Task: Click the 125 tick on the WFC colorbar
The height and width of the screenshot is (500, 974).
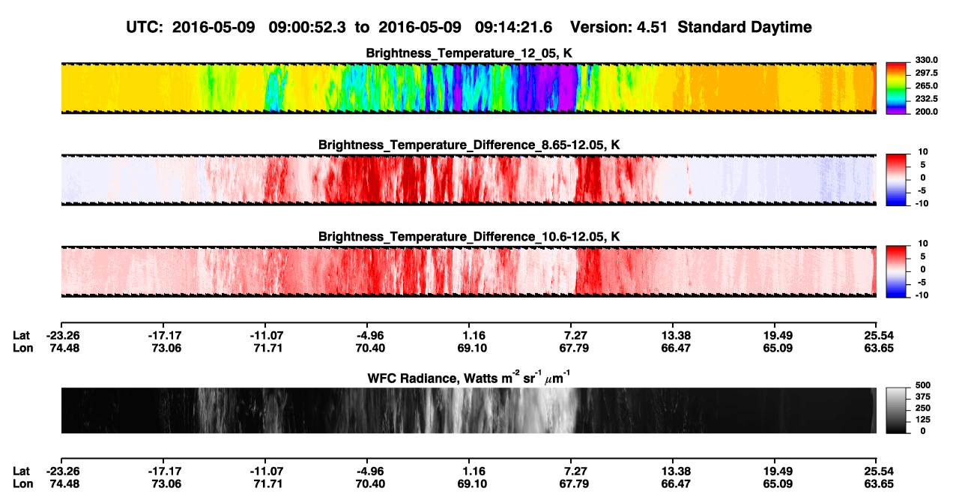Action: (922, 420)
